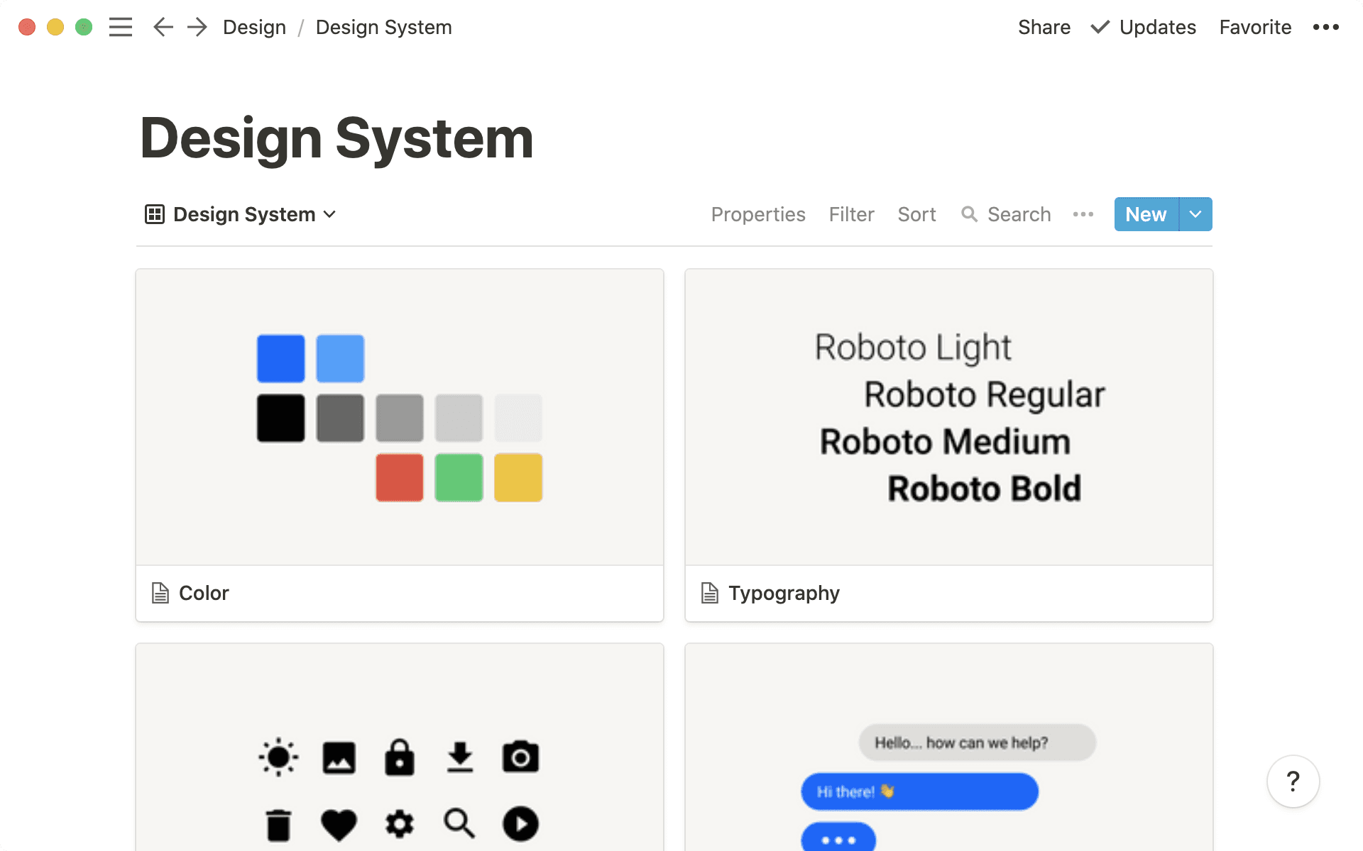Click Design in the breadcrumb

point(254,27)
